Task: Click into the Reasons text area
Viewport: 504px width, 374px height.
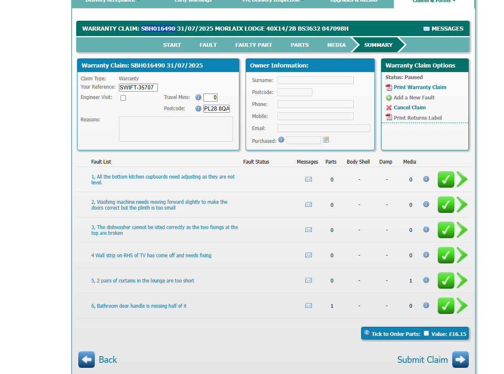Action: [x=176, y=129]
